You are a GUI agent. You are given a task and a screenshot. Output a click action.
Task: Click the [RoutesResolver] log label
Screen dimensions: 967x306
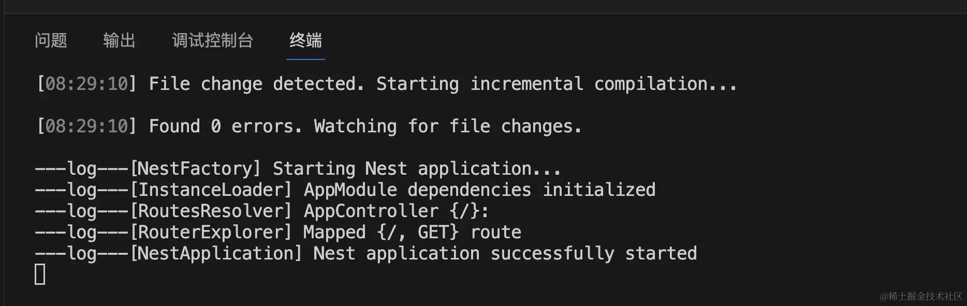click(211, 211)
